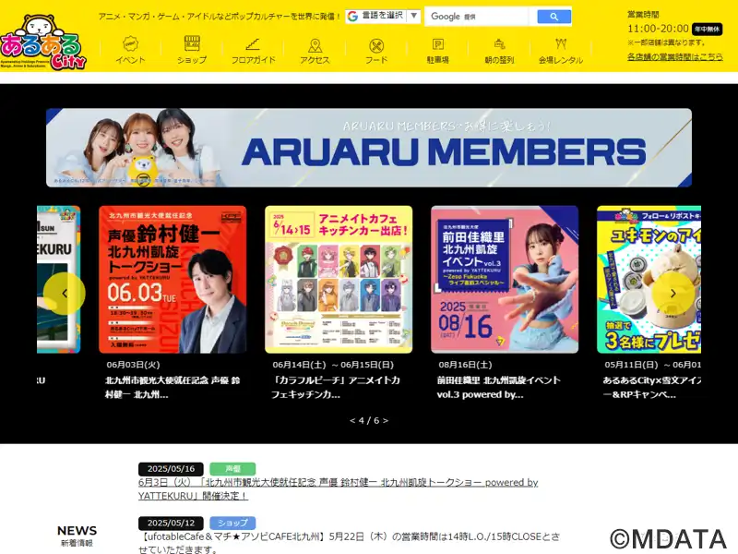Open the ARUARU MEMBERS banner

(x=369, y=148)
